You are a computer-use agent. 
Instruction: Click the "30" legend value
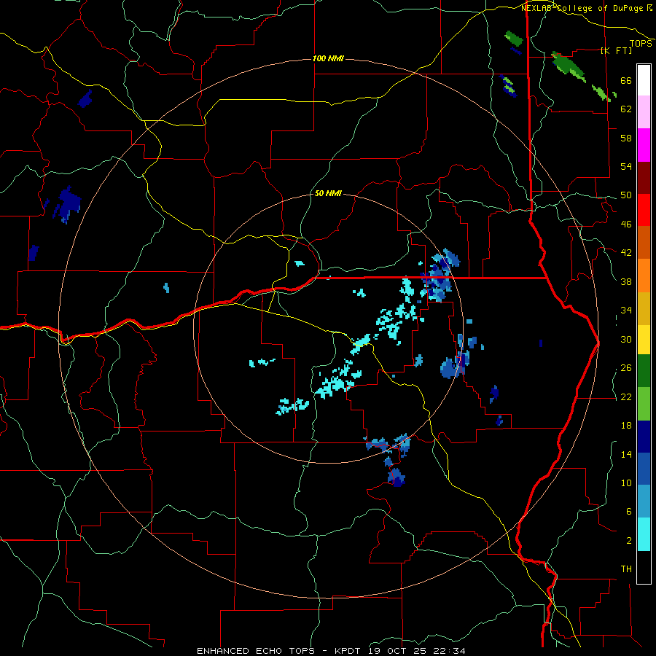626,339
